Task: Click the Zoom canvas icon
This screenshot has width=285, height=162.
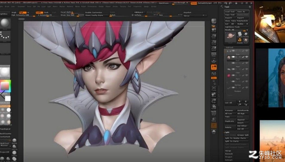Action: (x=214, y=36)
